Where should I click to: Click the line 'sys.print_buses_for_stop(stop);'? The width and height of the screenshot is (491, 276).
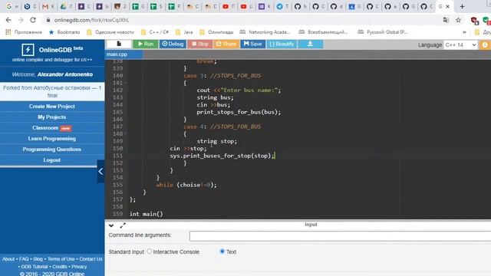click(222, 156)
